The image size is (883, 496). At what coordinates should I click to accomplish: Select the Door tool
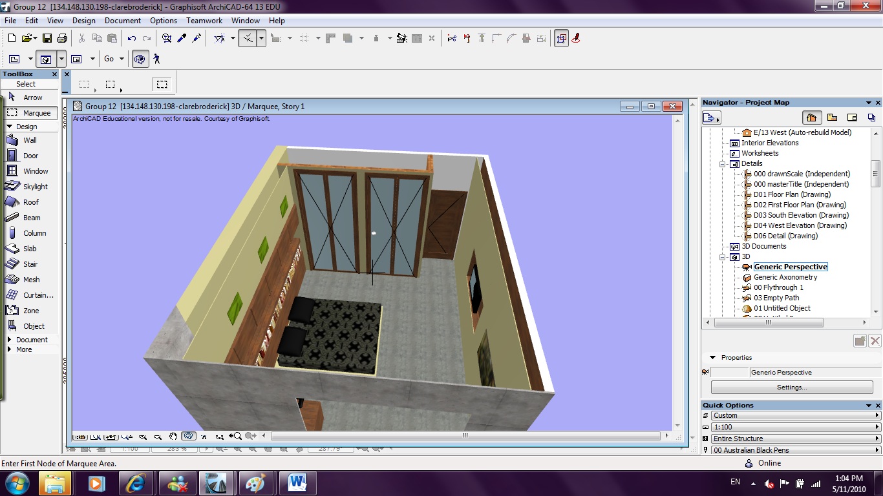[x=30, y=155]
